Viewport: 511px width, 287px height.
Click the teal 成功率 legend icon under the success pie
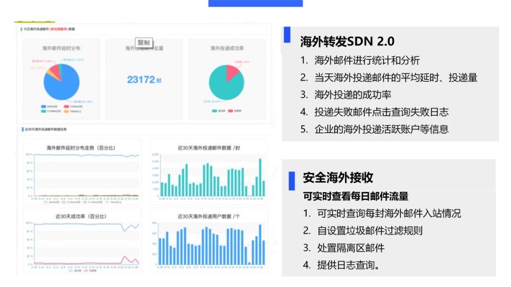(x=213, y=110)
